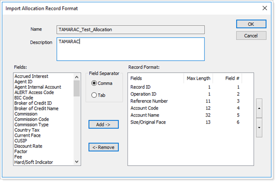This screenshot has height=183, width=277.
Task: Click into the Description text box
Action: (x=130, y=49)
